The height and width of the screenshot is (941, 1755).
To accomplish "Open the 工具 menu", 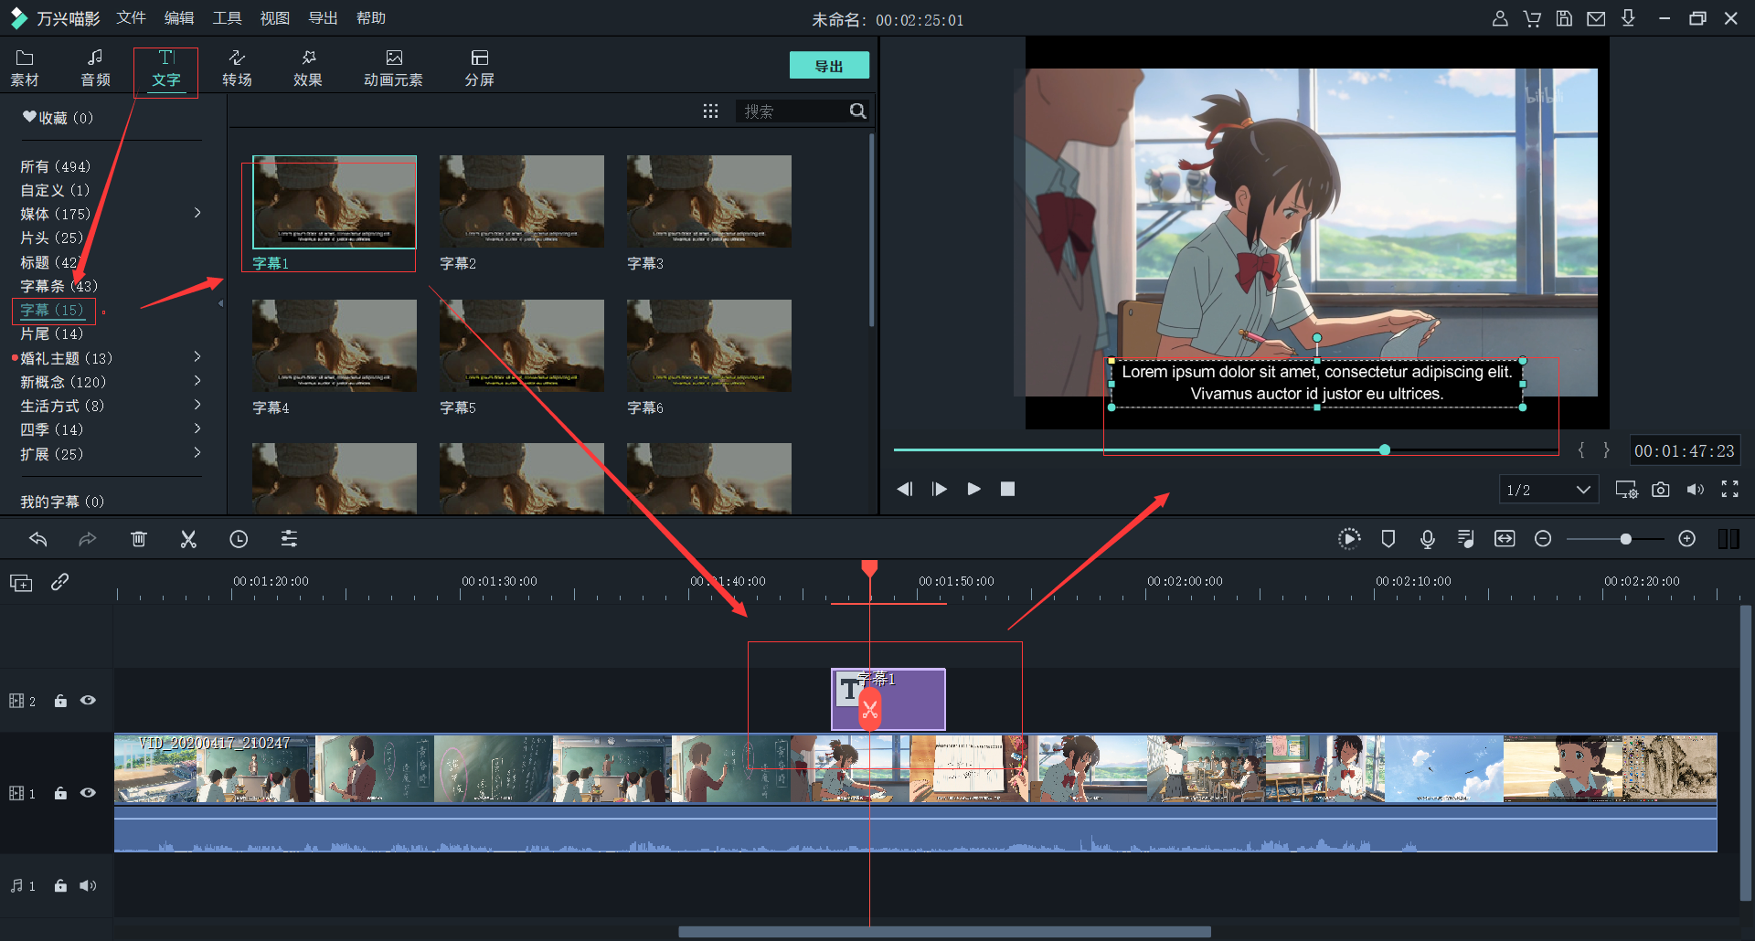I will click(227, 18).
